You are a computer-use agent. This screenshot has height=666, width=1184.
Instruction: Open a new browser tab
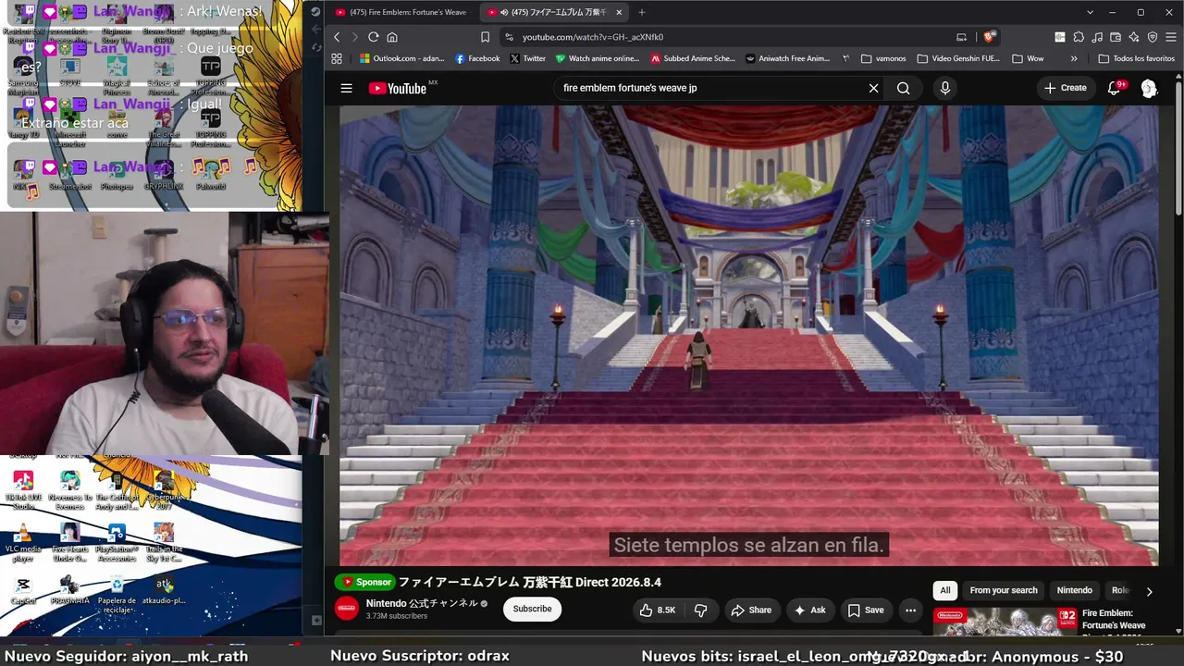[642, 12]
